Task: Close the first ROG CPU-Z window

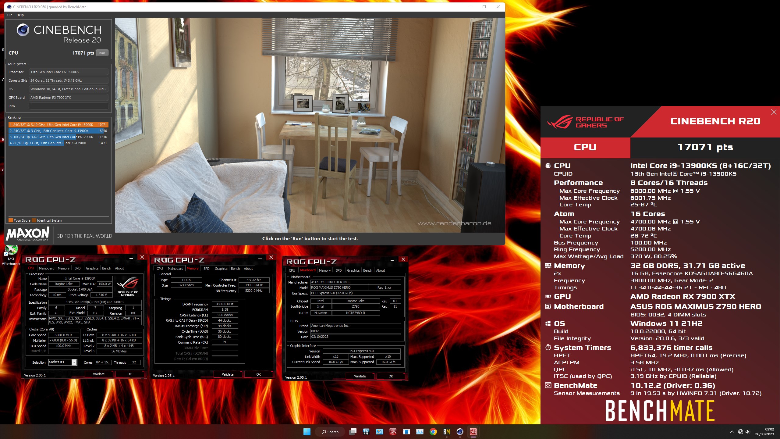Action: [x=142, y=257]
